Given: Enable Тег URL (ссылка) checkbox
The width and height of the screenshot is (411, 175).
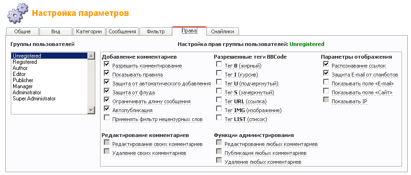Looking at the screenshot, I should [x=219, y=100].
